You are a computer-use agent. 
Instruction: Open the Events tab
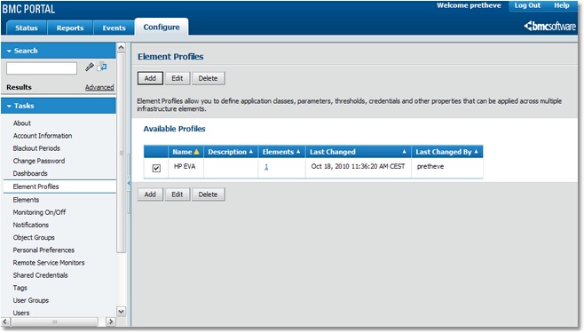[114, 28]
